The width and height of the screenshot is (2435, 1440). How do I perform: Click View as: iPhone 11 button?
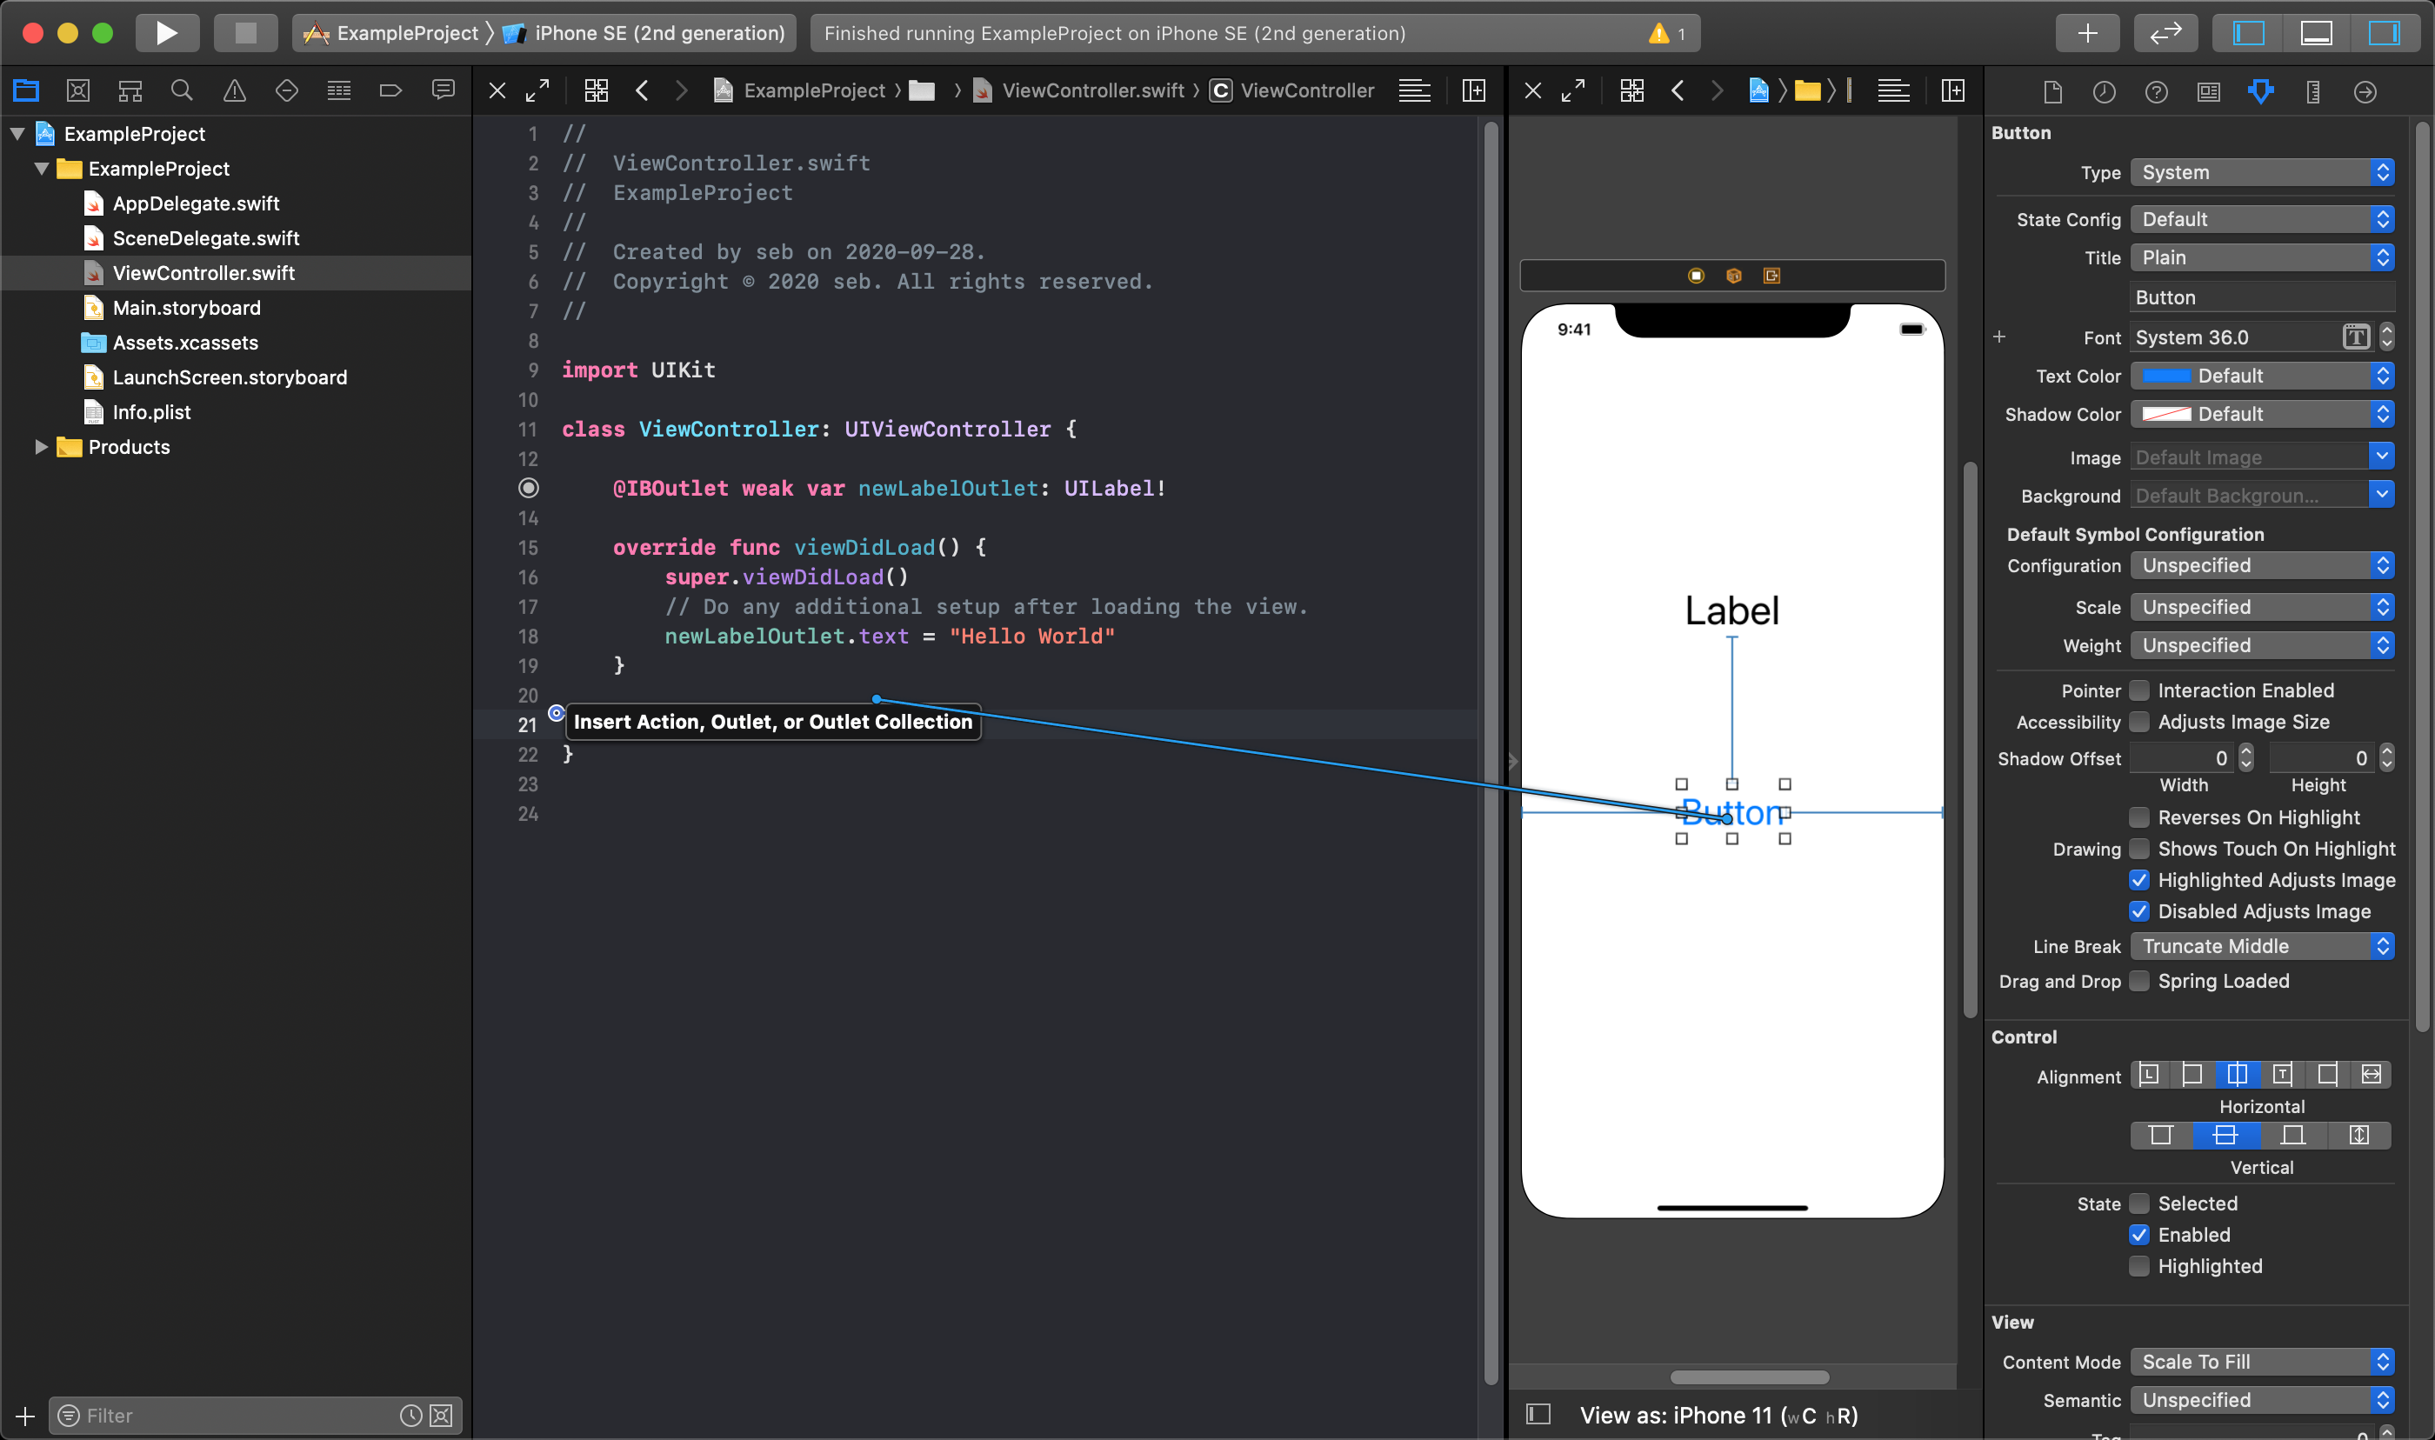coord(1718,1416)
